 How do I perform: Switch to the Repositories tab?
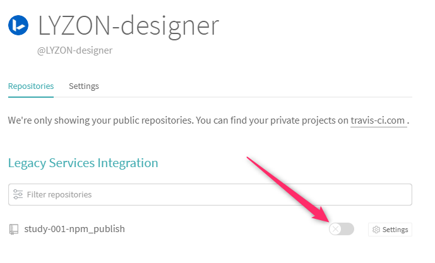coord(31,86)
